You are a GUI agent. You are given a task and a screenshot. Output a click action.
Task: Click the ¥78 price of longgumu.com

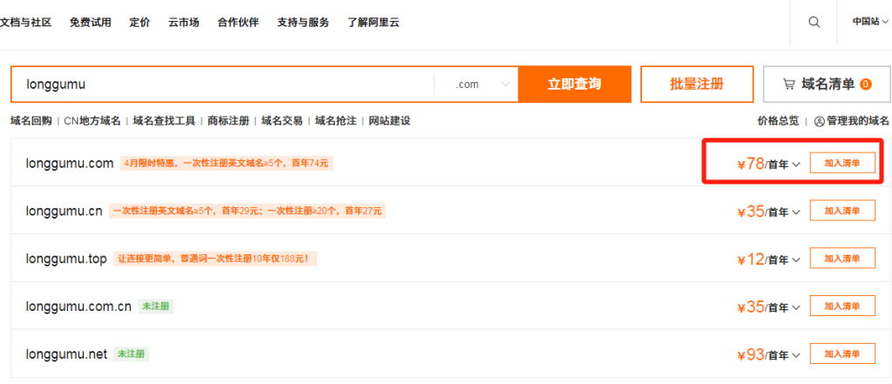(750, 164)
